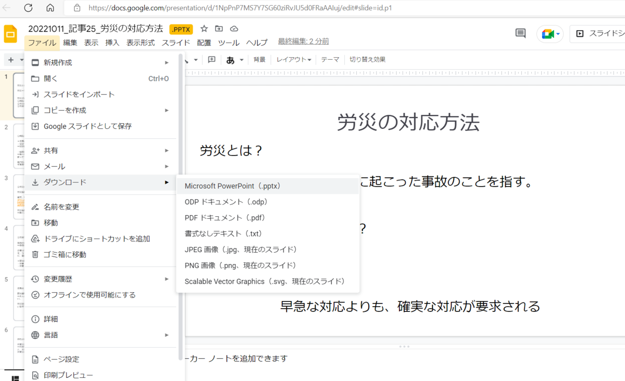Open 詳細 in the File menu
625x381 pixels.
[101, 319]
